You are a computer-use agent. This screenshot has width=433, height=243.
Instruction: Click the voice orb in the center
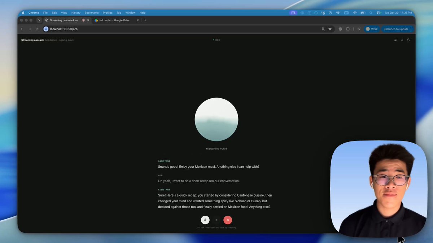click(216, 119)
